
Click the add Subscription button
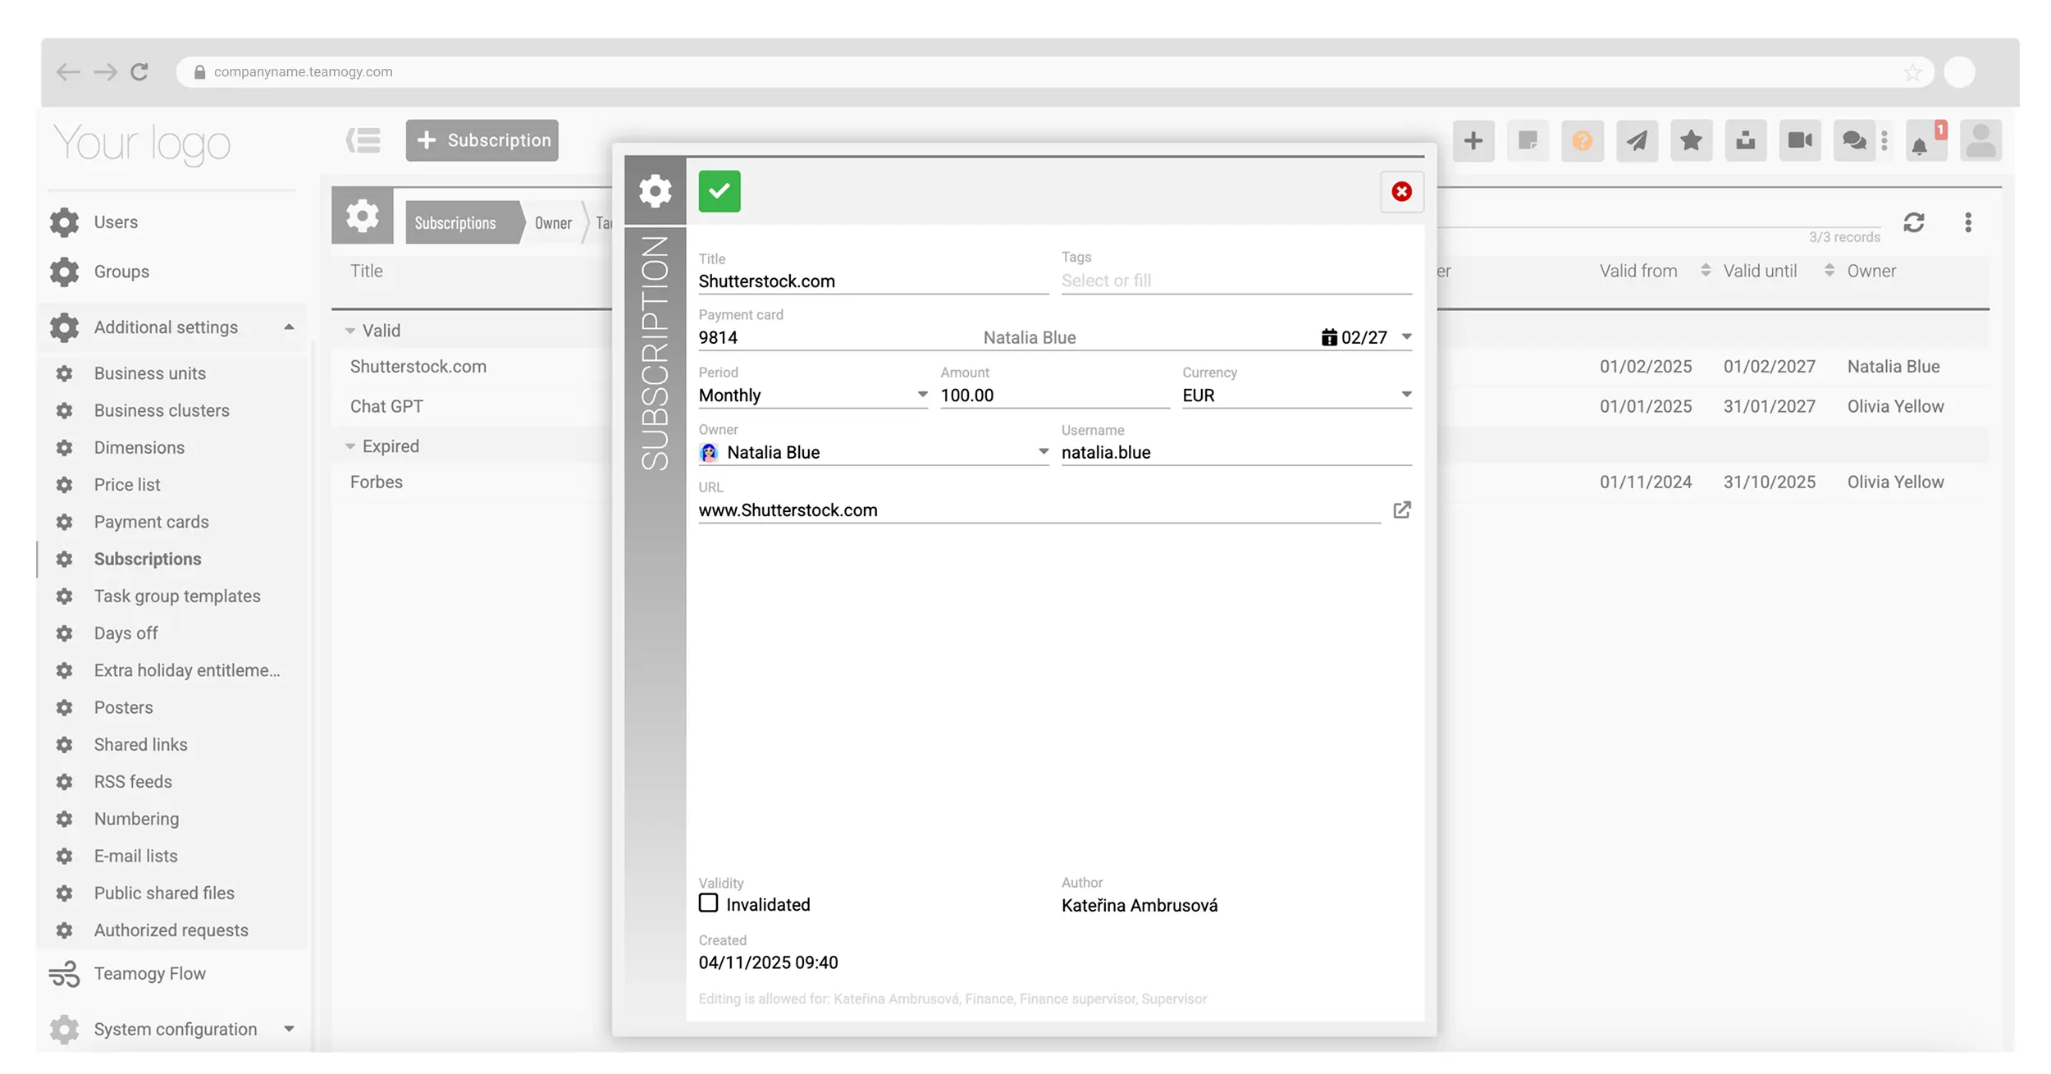pyautogui.click(x=482, y=140)
